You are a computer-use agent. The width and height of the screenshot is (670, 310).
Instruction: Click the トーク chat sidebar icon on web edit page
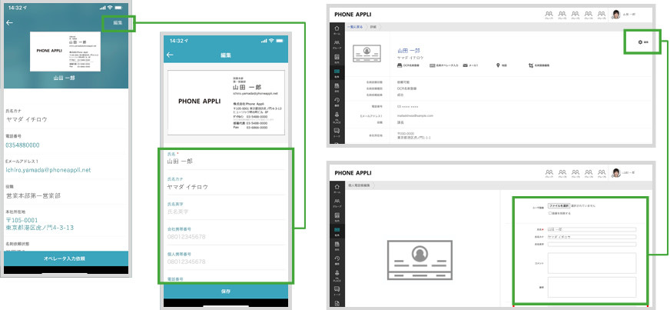pos(337,290)
